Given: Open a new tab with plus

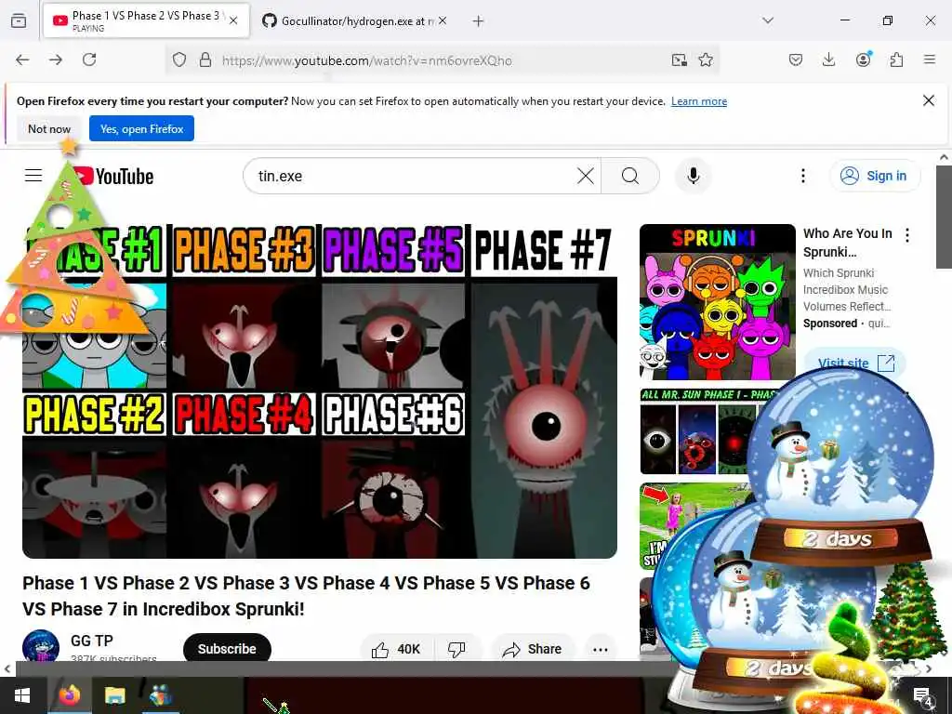Looking at the screenshot, I should pyautogui.click(x=479, y=21).
